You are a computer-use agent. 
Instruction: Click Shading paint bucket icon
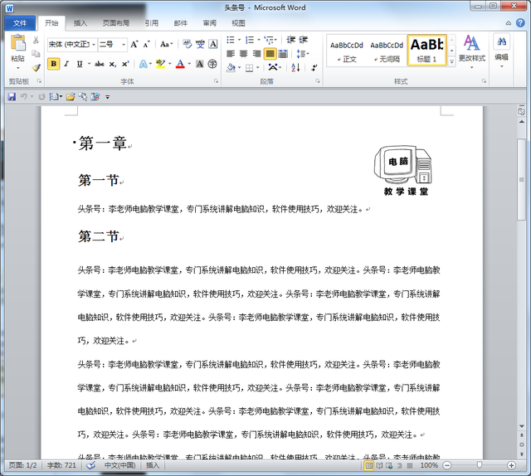coord(231,68)
